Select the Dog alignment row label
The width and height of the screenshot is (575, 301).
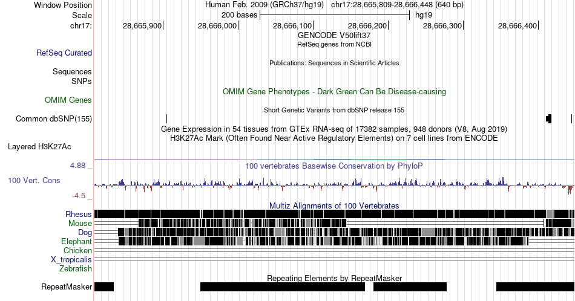point(85,233)
